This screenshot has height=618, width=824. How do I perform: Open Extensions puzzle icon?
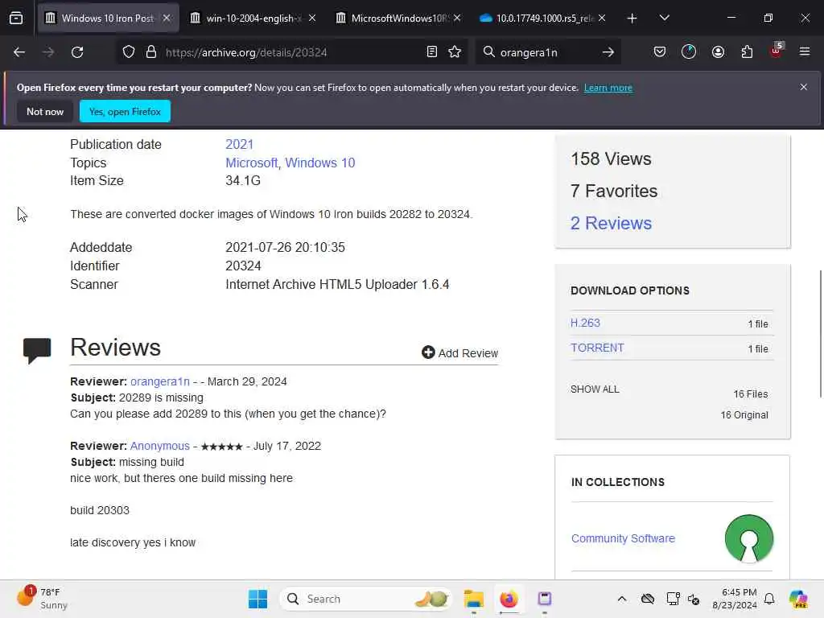pyautogui.click(x=747, y=52)
